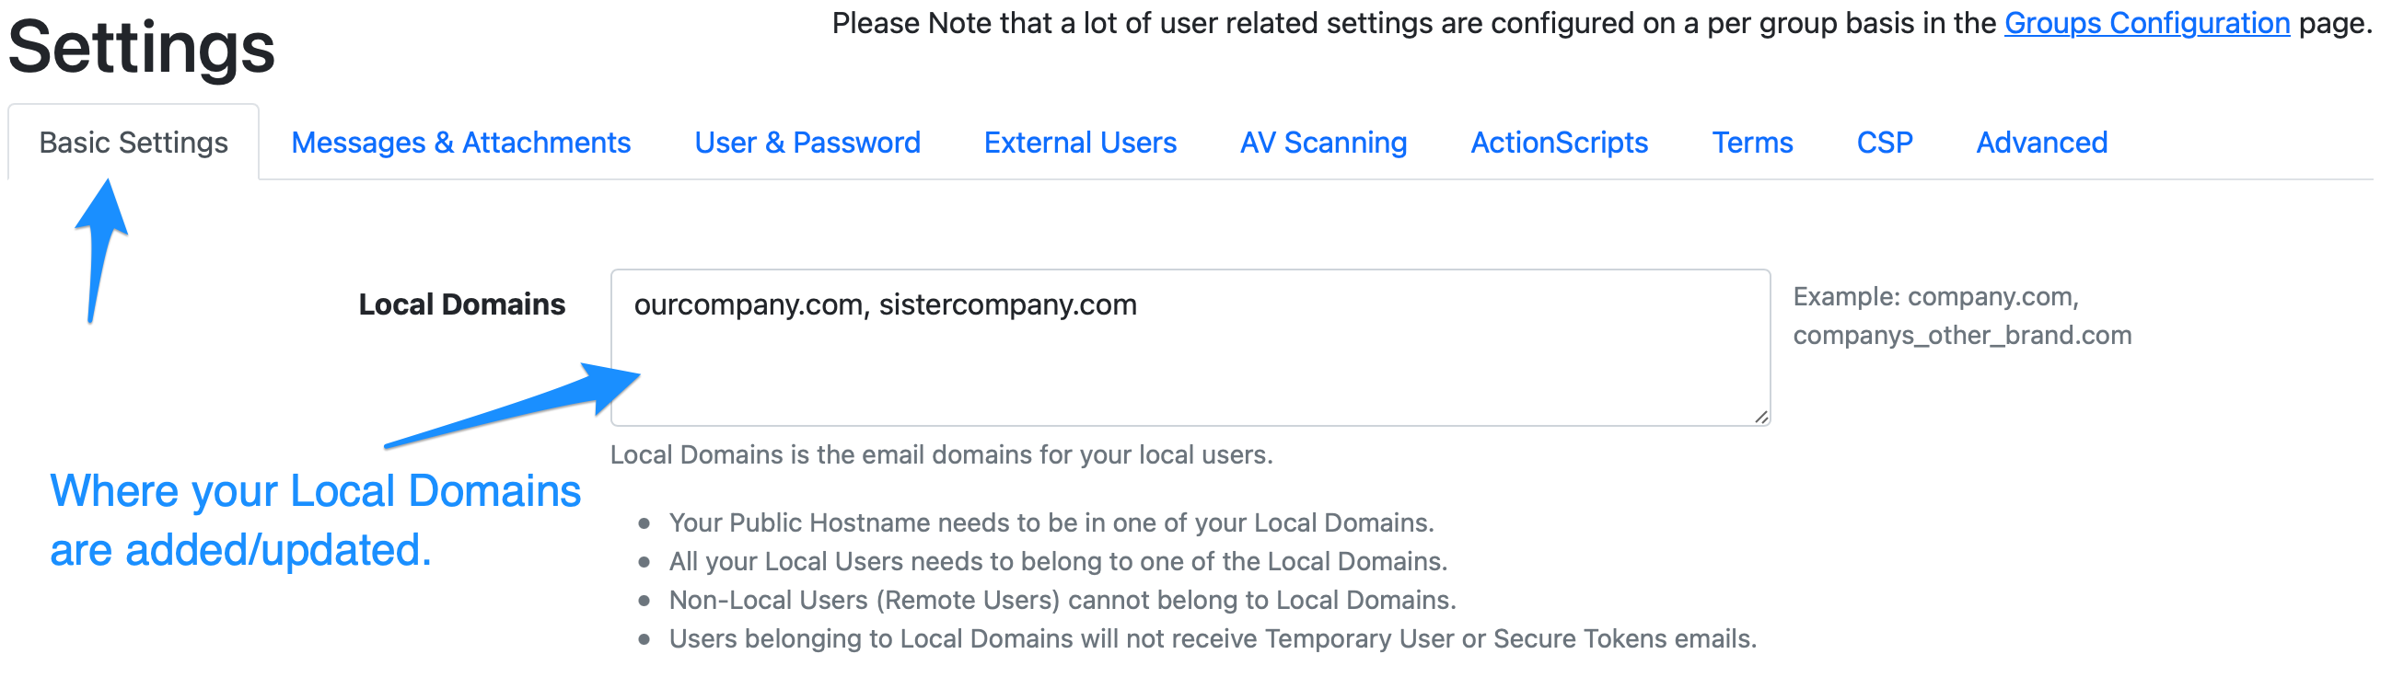The width and height of the screenshot is (2392, 677).
Task: Click the Local Domains field label
Action: [461, 304]
